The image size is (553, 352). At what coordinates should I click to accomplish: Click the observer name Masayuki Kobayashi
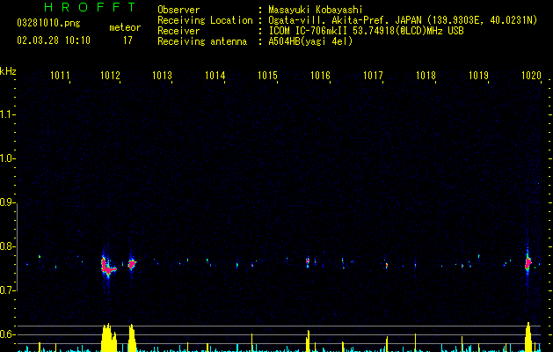click(x=316, y=10)
